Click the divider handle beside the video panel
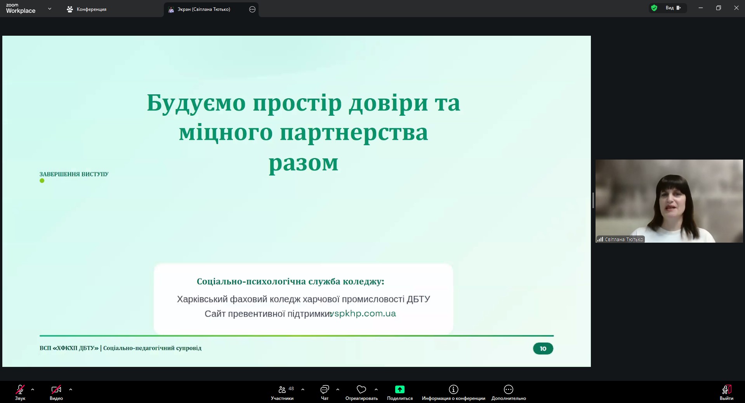Screen dimensions: 745x403 point(593,200)
